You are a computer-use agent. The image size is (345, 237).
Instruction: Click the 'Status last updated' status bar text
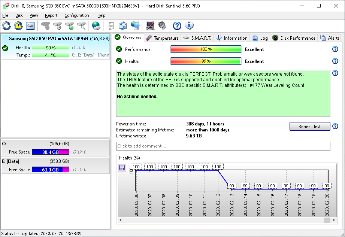(x=41, y=233)
